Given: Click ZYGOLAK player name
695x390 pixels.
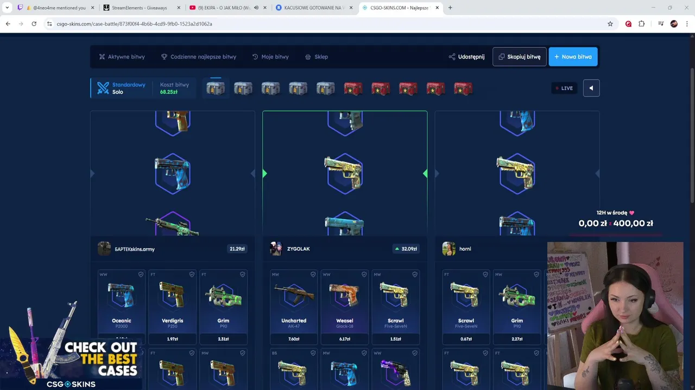Looking at the screenshot, I should pos(299,249).
